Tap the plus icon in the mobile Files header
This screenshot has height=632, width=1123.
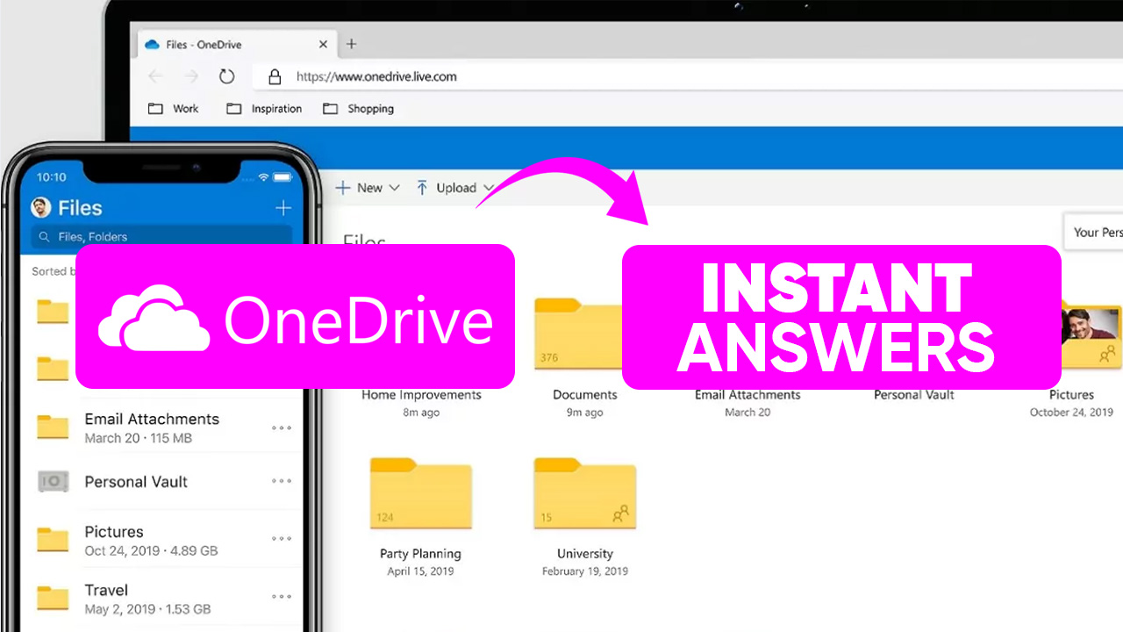tap(283, 208)
